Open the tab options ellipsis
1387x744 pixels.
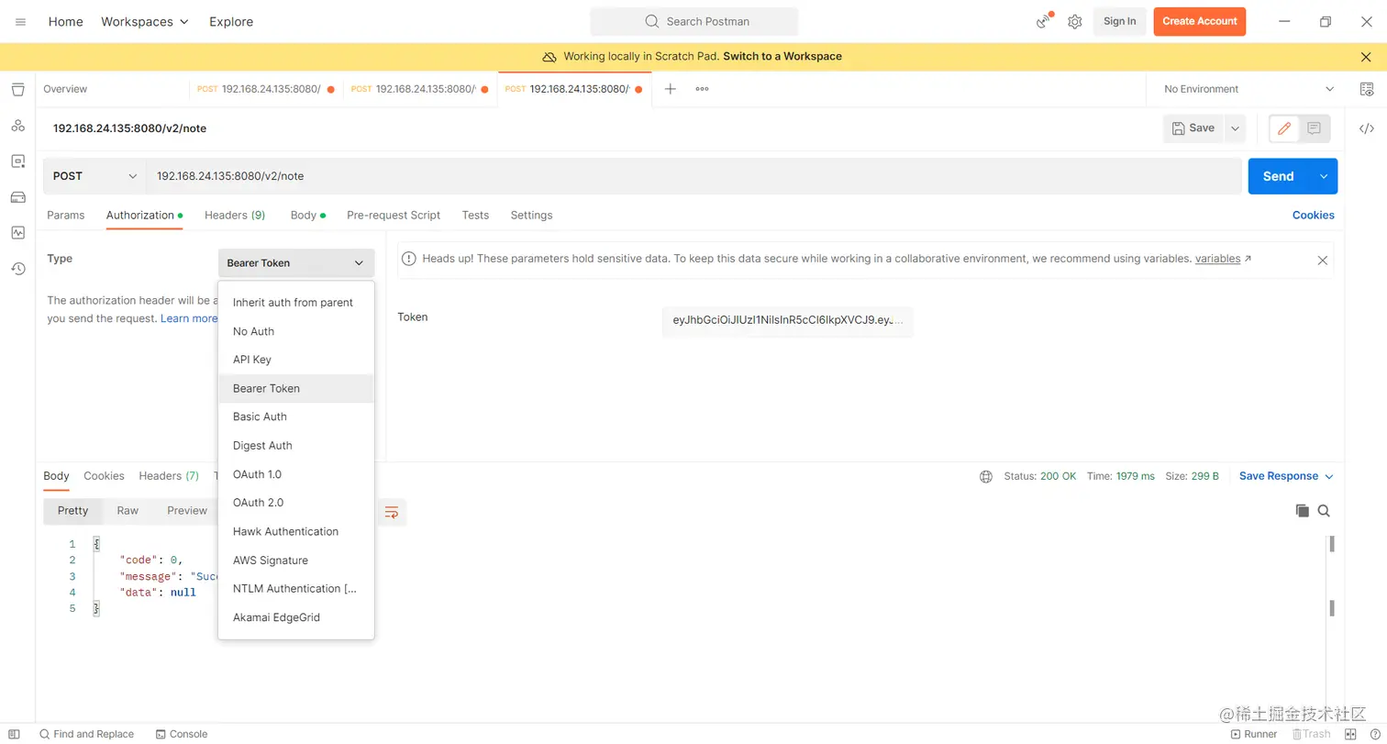(702, 89)
